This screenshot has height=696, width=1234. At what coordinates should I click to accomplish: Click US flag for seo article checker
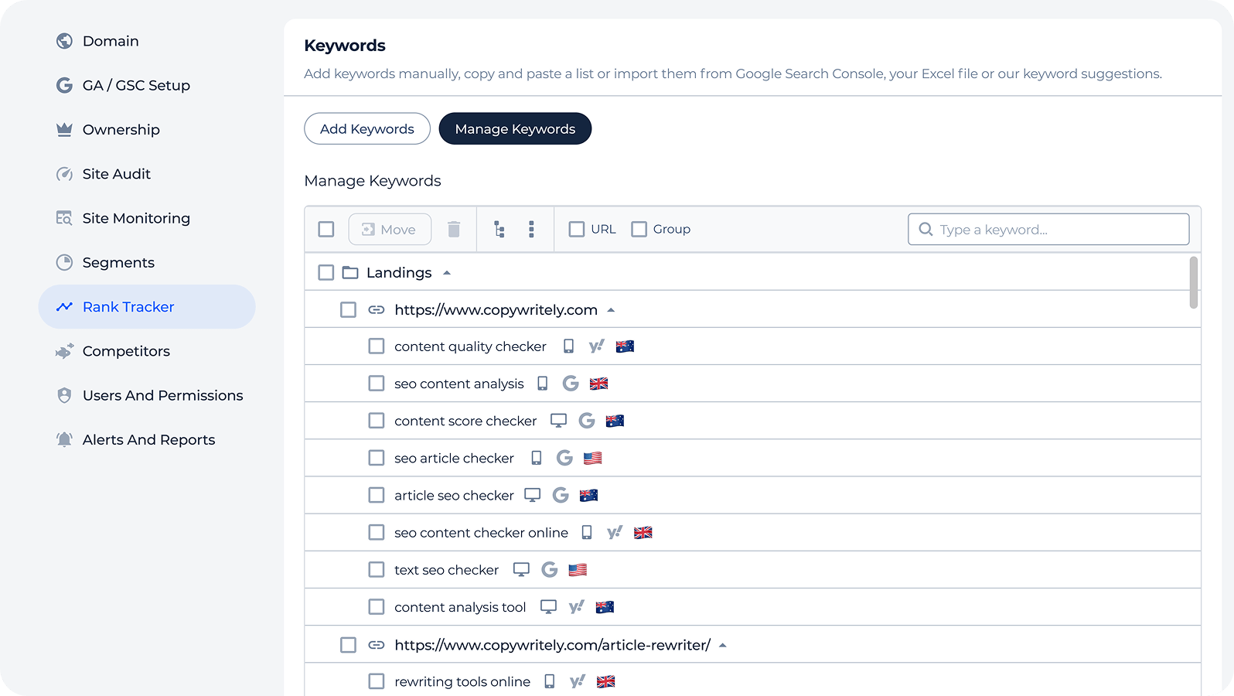pos(593,458)
